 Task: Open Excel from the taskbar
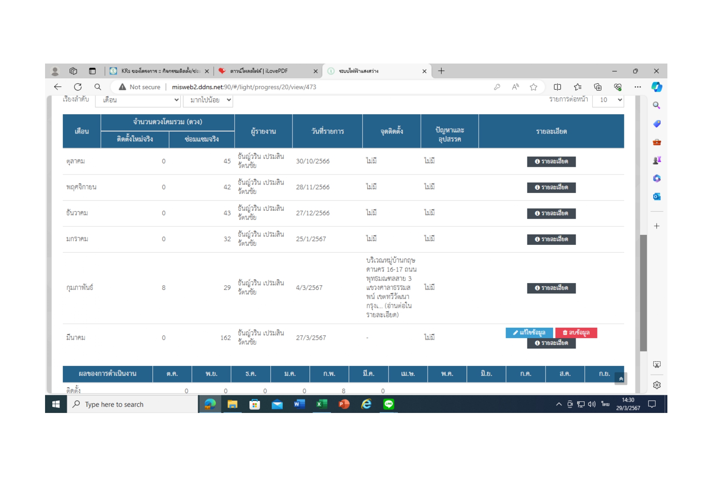coord(321,404)
